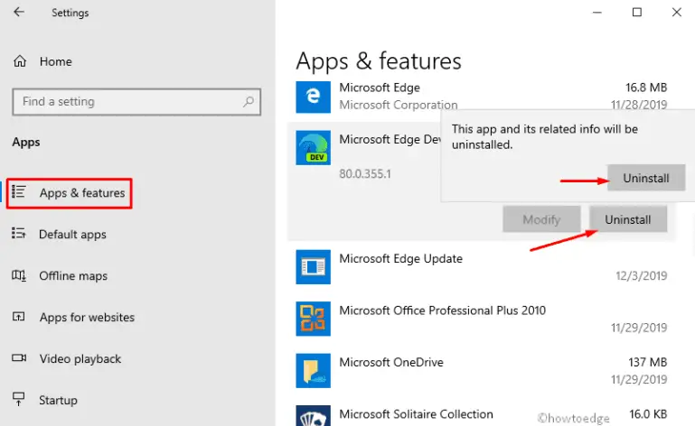Click the Apps & features page heading
This screenshot has height=426, width=695.
(x=379, y=61)
